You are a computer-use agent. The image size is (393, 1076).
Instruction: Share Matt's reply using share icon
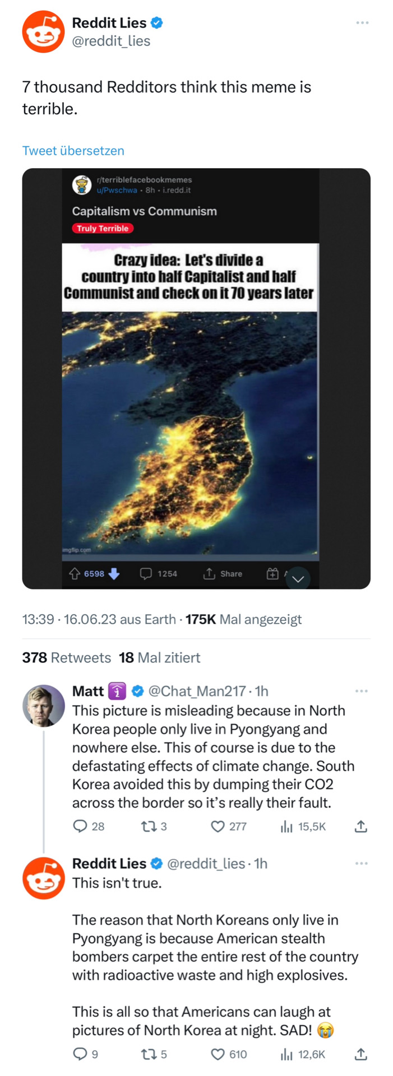(x=361, y=826)
